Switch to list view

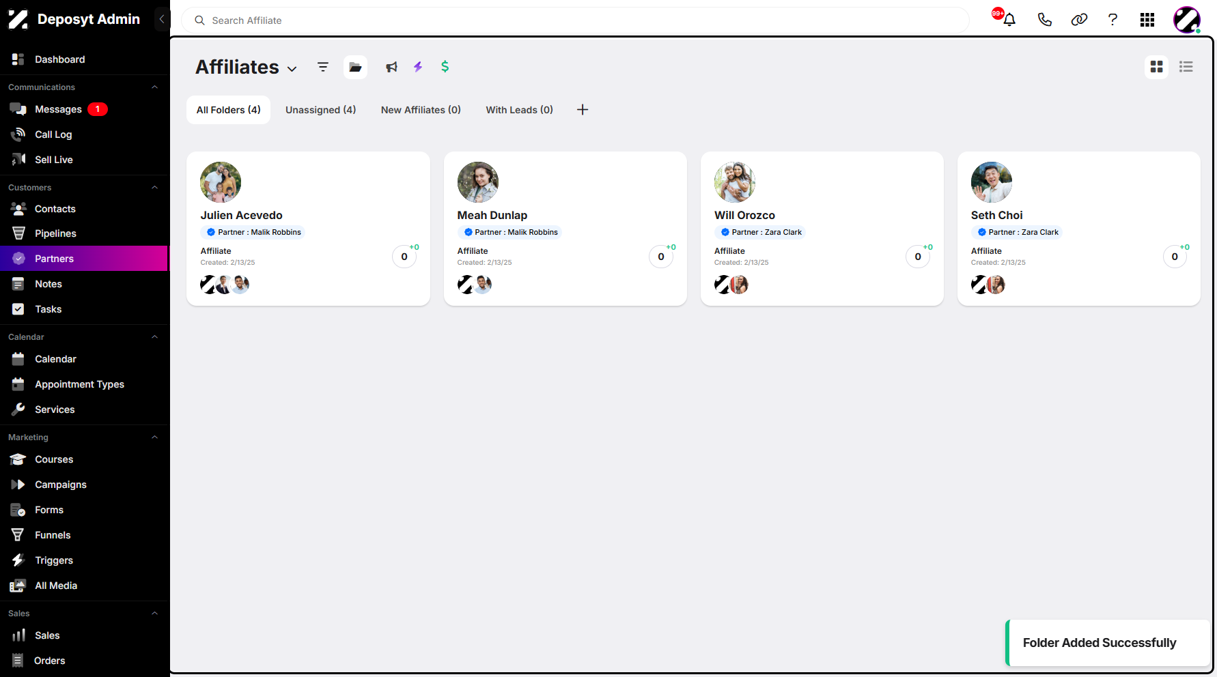point(1186,67)
